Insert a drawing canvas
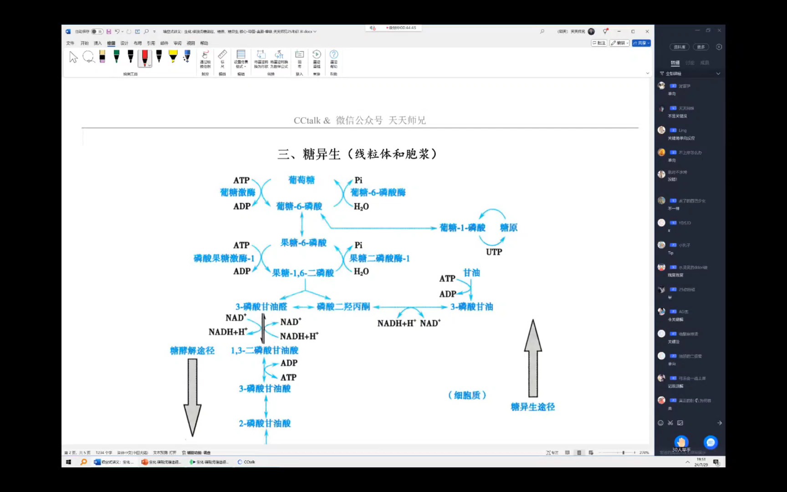The image size is (787, 492). pos(299,59)
